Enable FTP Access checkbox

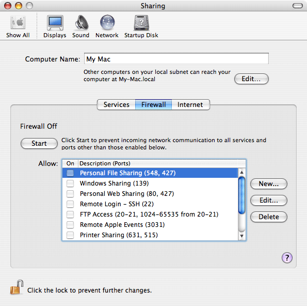(x=70, y=215)
